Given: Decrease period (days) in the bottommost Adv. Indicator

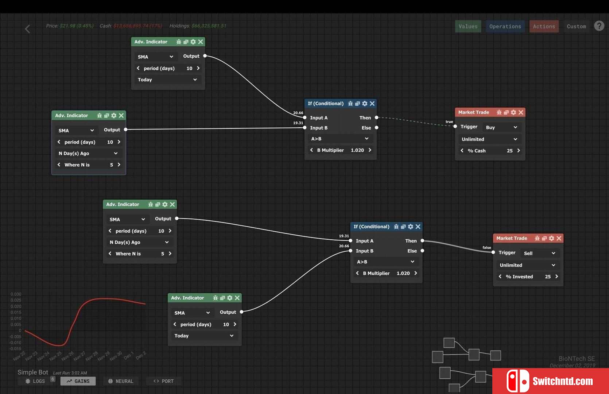Looking at the screenshot, I should pyautogui.click(x=175, y=324).
